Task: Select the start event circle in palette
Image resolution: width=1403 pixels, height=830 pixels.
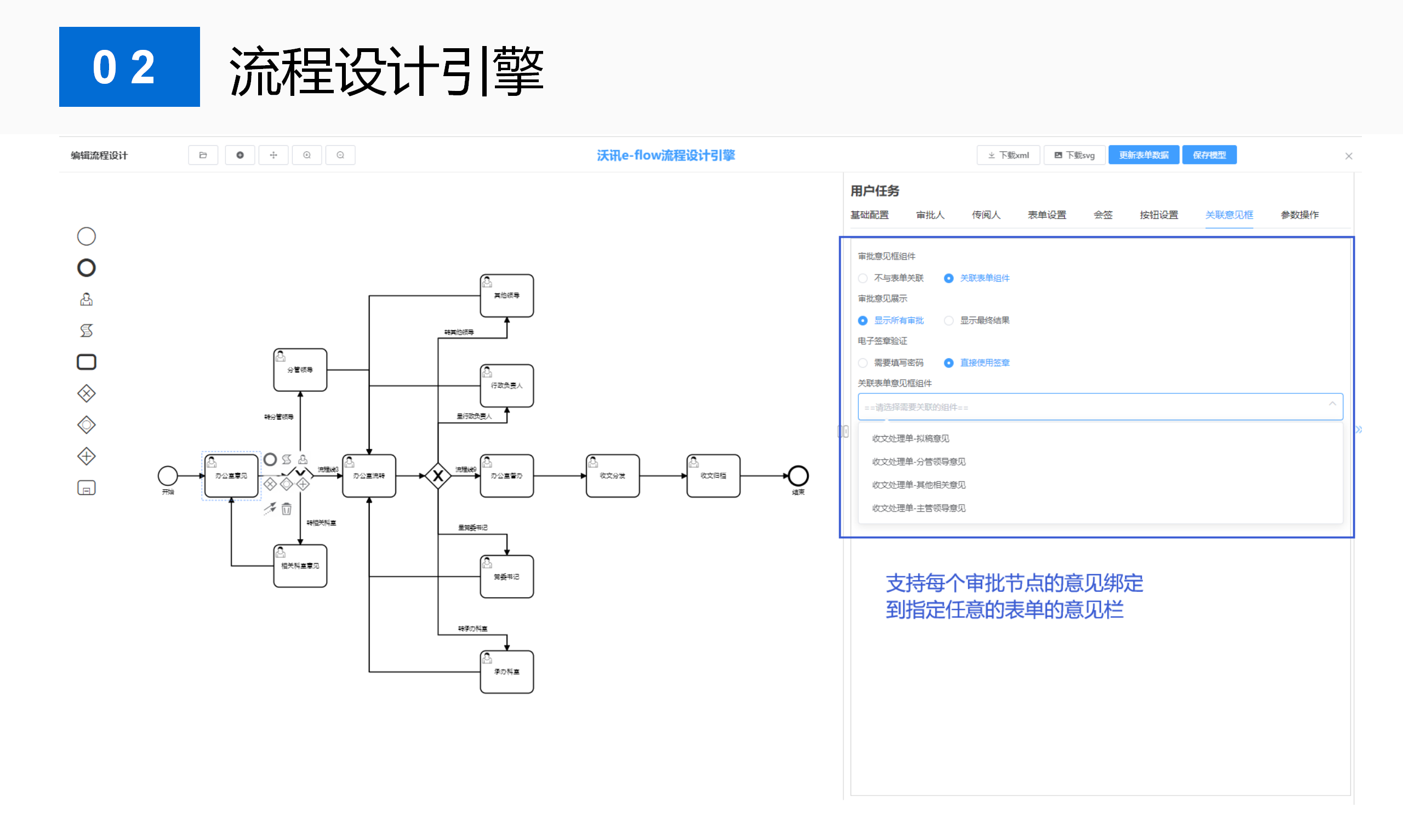Action: coord(86,237)
